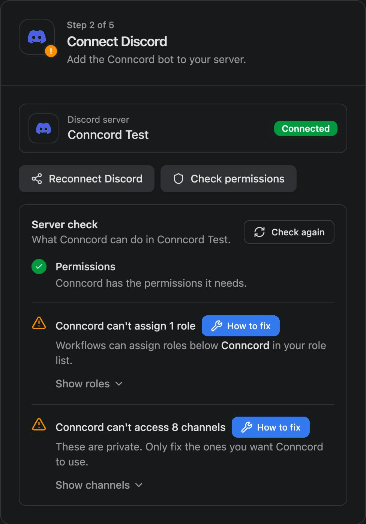
Task: Expand Show channels
Action: pyautogui.click(x=99, y=485)
